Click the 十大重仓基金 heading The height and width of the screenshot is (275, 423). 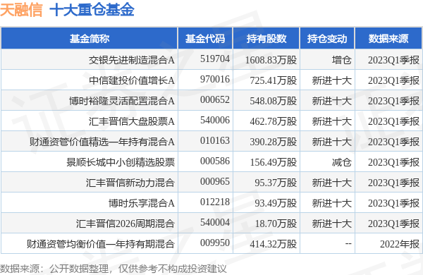(x=92, y=10)
